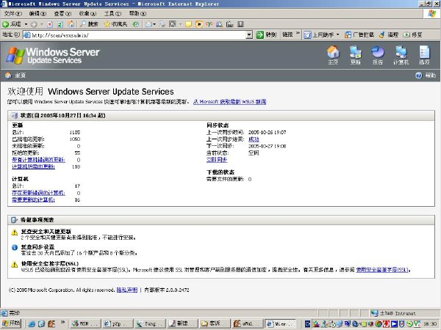Open the computers with update errors link

38,193
